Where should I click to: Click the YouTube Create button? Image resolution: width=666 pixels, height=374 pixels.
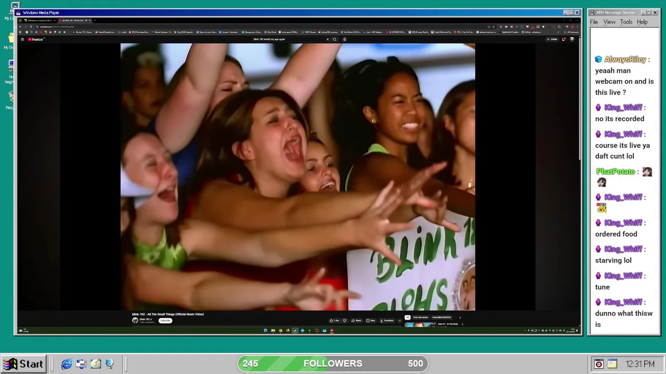552,39
